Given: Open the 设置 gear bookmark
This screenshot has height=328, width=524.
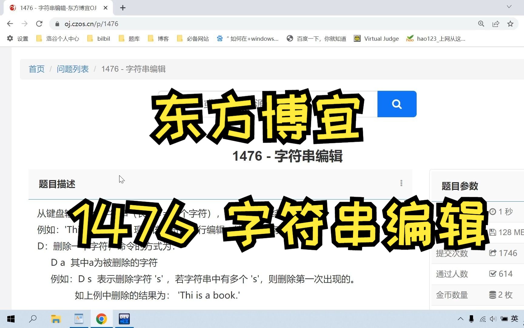Looking at the screenshot, I should (x=17, y=39).
